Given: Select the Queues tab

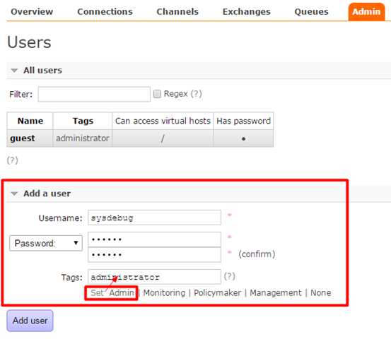Looking at the screenshot, I should (x=311, y=12).
